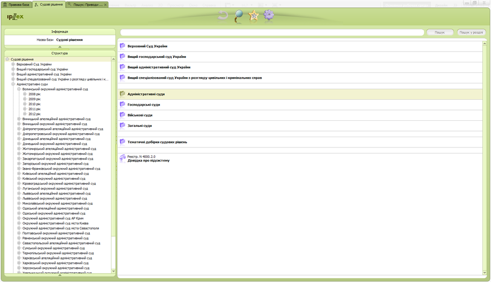
Task: Click the document icon beside Довідка про підсистему
Action: [x=122, y=158]
